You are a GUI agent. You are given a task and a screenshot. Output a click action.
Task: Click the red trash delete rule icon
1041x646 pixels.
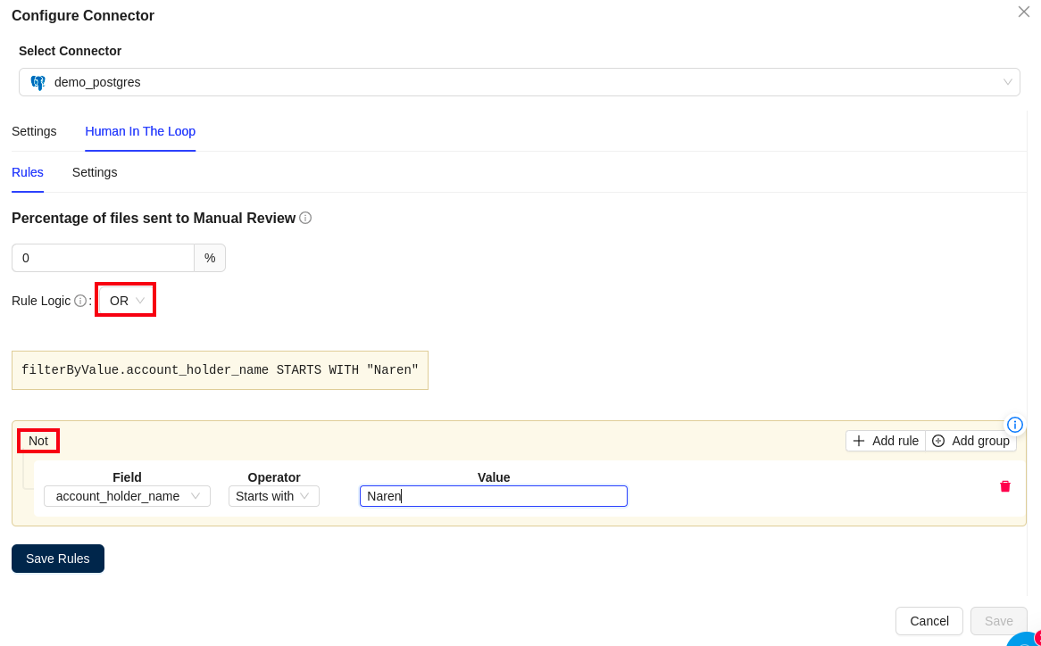tap(1004, 486)
